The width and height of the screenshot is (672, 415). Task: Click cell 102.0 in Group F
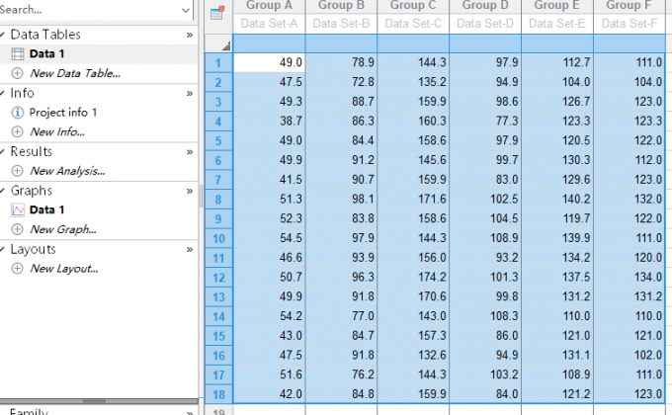point(630,355)
